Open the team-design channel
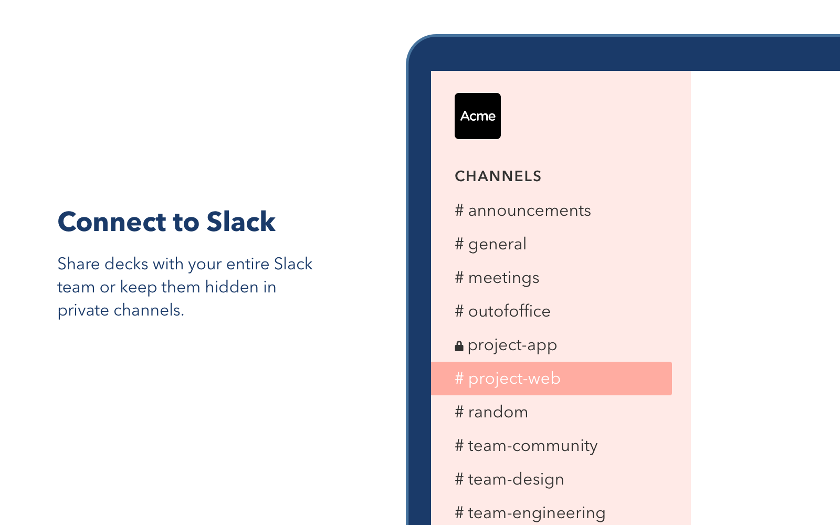This screenshot has height=525, width=840. pyautogui.click(x=509, y=479)
